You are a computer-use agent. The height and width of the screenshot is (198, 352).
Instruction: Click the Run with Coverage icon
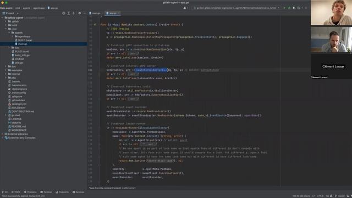(x=294, y=8)
